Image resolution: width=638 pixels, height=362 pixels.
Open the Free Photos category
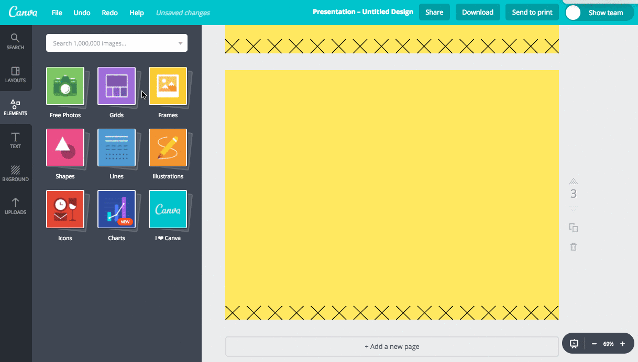click(x=65, y=86)
